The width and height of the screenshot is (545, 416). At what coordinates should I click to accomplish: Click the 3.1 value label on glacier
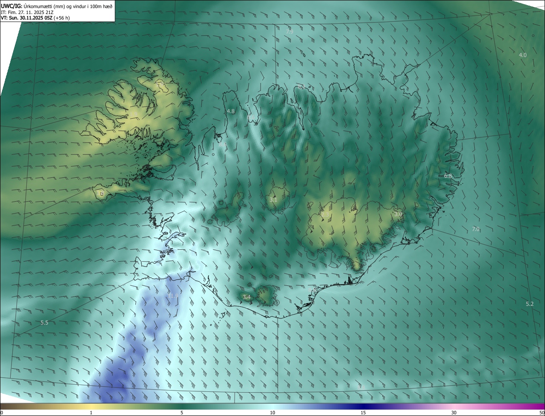[274, 199]
